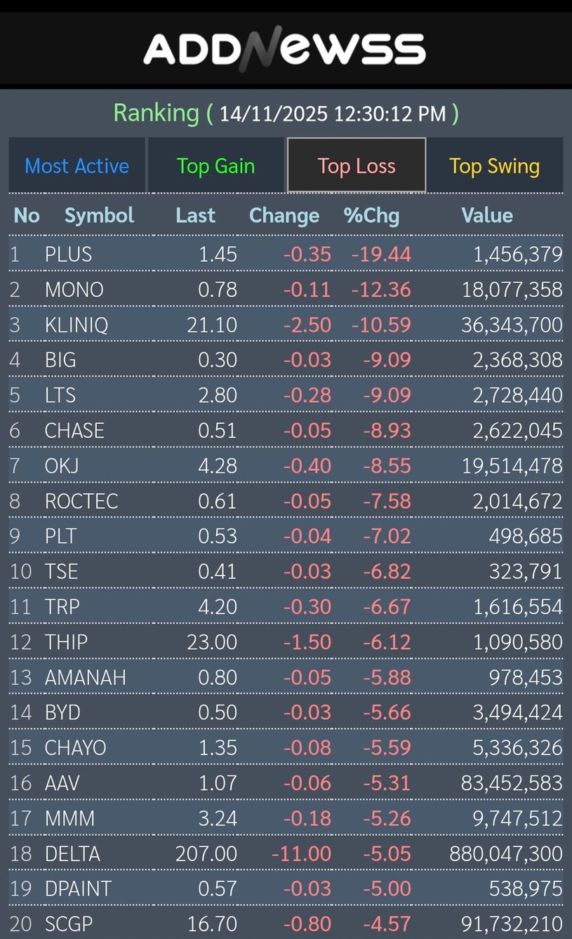
Task: Open the CHAYO stock row
Action: click(76, 748)
